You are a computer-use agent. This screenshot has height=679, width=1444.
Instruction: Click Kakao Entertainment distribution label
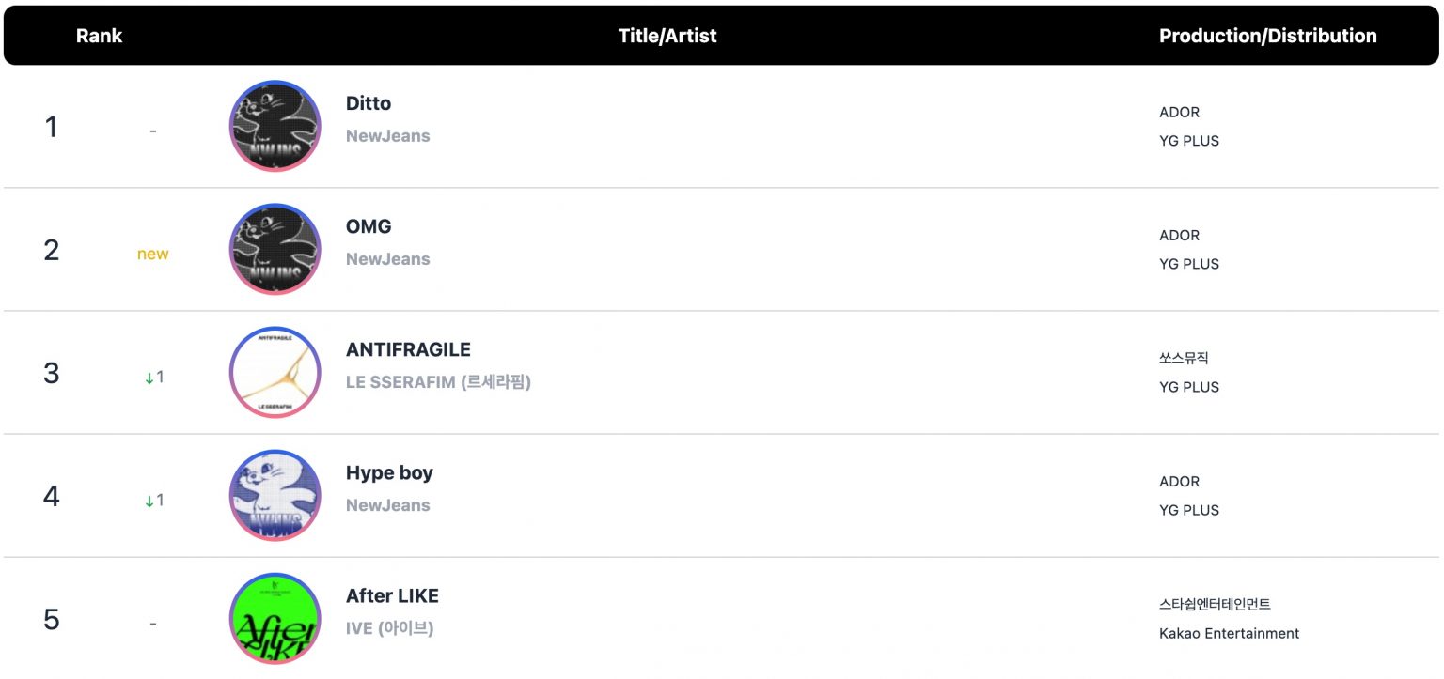pos(1229,633)
